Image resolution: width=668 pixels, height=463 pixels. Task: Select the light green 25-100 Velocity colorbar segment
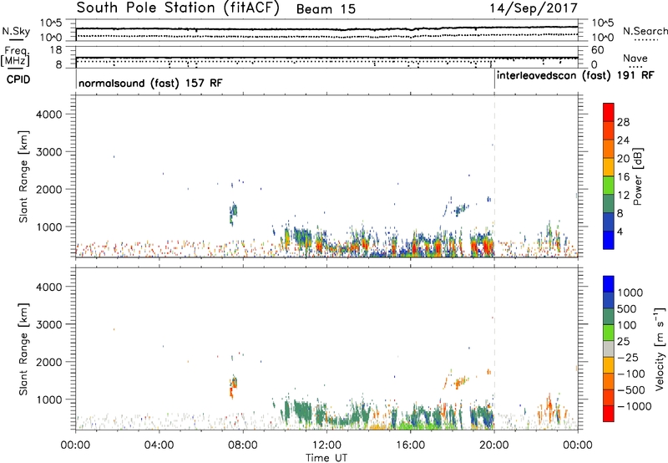[609, 333]
